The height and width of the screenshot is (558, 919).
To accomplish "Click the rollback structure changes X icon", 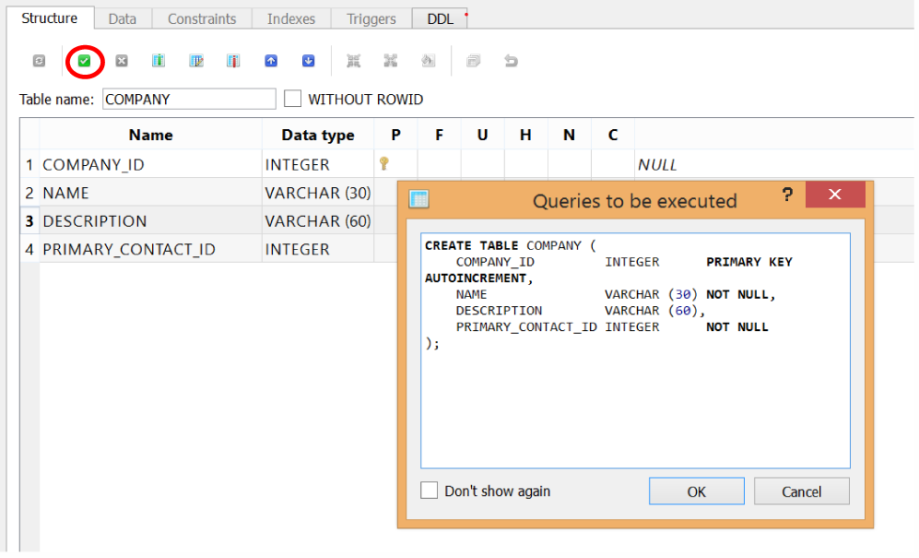I will [122, 61].
